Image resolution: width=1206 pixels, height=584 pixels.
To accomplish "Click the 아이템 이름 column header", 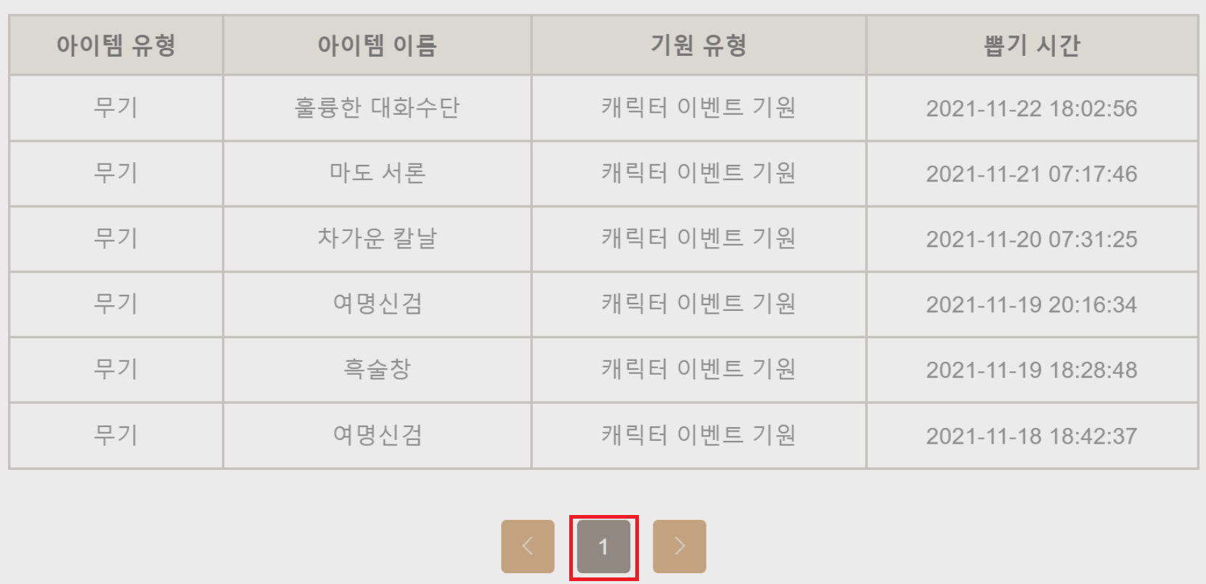I will (377, 44).
